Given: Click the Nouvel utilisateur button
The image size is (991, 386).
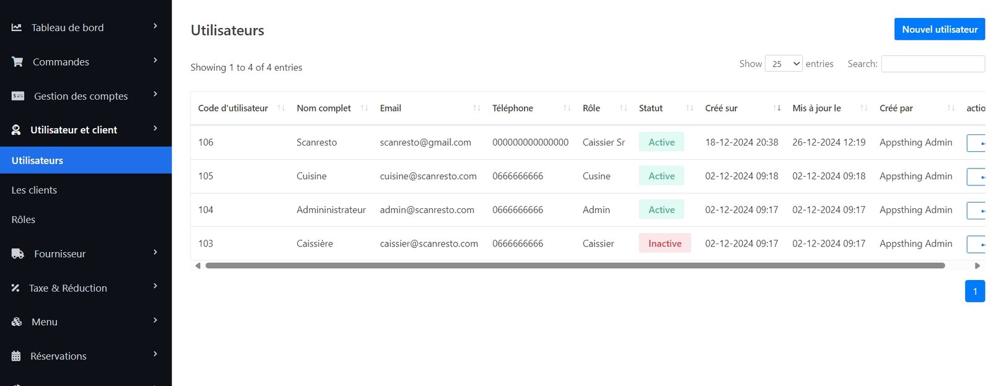Looking at the screenshot, I should tap(939, 29).
